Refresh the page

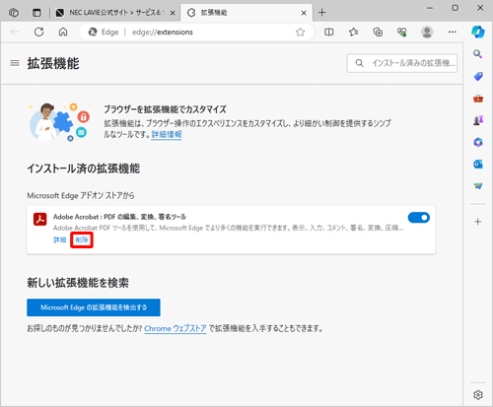click(x=39, y=32)
